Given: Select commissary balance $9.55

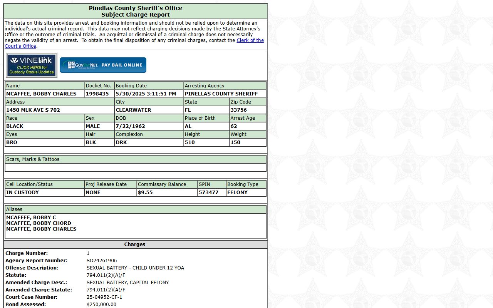Looking at the screenshot, I should click(167, 192).
